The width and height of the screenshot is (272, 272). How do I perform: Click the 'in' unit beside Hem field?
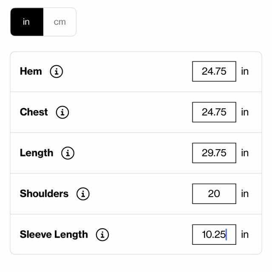coord(245,71)
